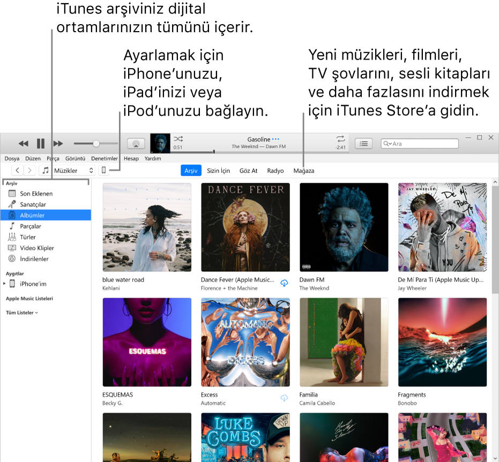Go back using the navigation arrow
Screen dimensions: 499x462
pos(18,170)
